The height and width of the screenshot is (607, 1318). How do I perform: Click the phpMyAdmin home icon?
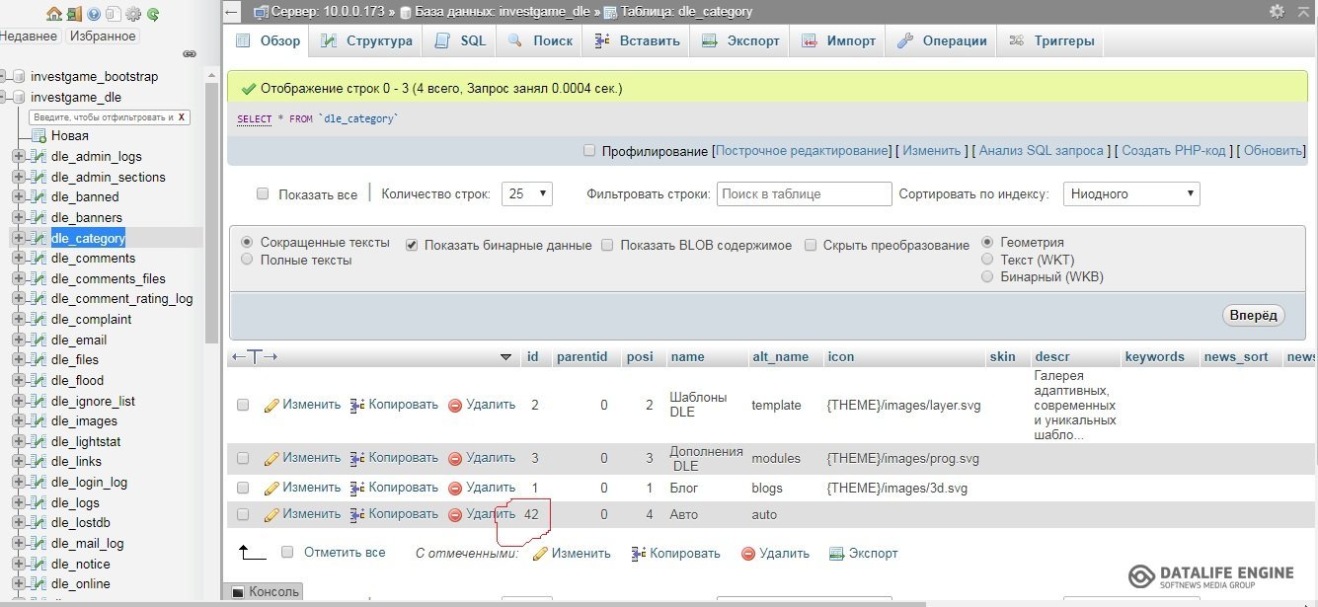click(x=53, y=14)
